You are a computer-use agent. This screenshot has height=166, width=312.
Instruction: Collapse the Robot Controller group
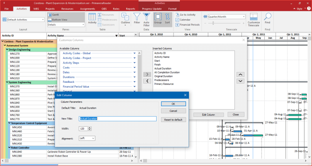[x=9, y=148]
